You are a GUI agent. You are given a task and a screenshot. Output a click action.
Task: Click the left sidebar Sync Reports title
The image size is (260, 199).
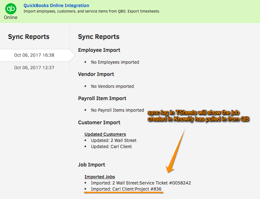[x=29, y=37]
